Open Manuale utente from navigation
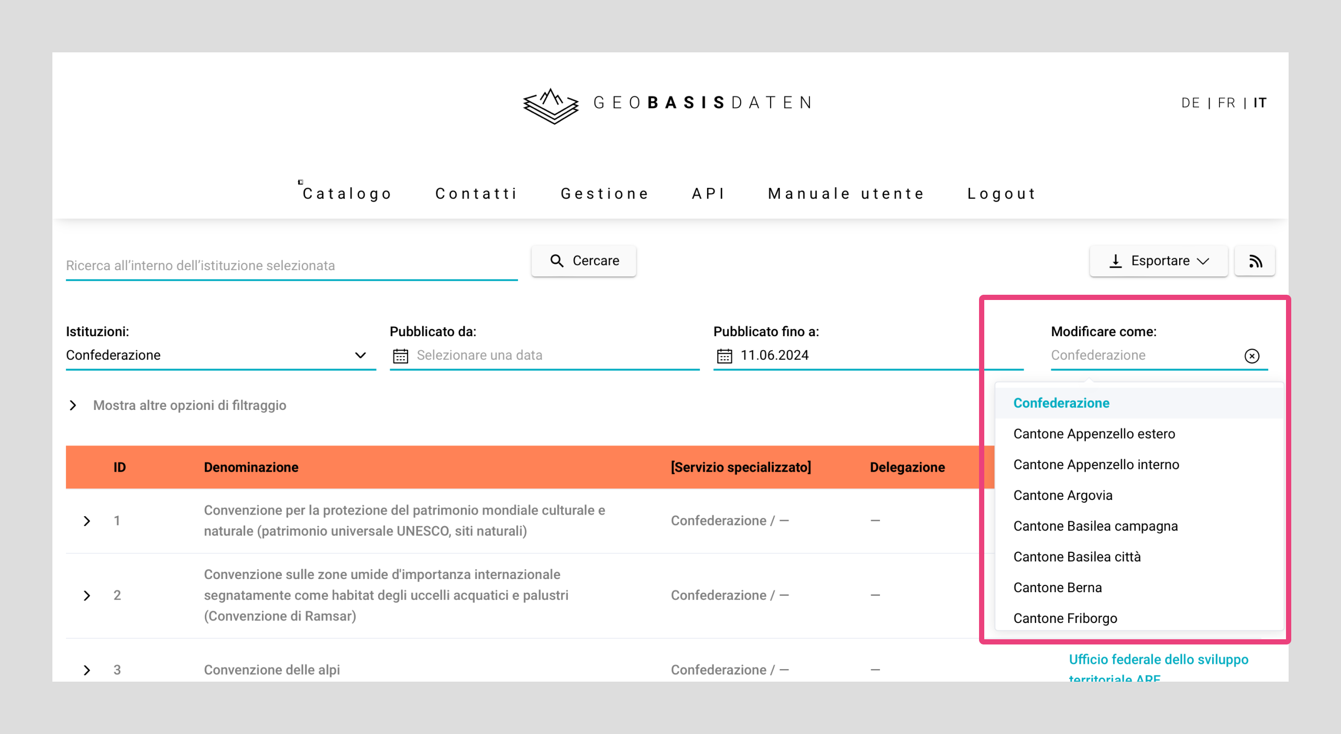The height and width of the screenshot is (734, 1341). coord(846,194)
